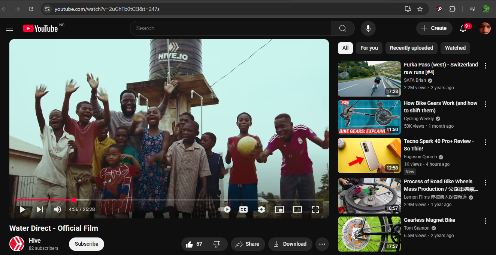Click the search magnifier button
The image size is (496, 255).
(342, 28)
